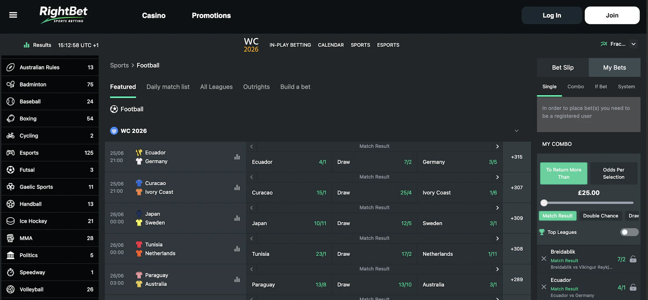Open stats for Curacao vs Ivory Coast
Viewport: 648px width, 300px height.
point(237,188)
